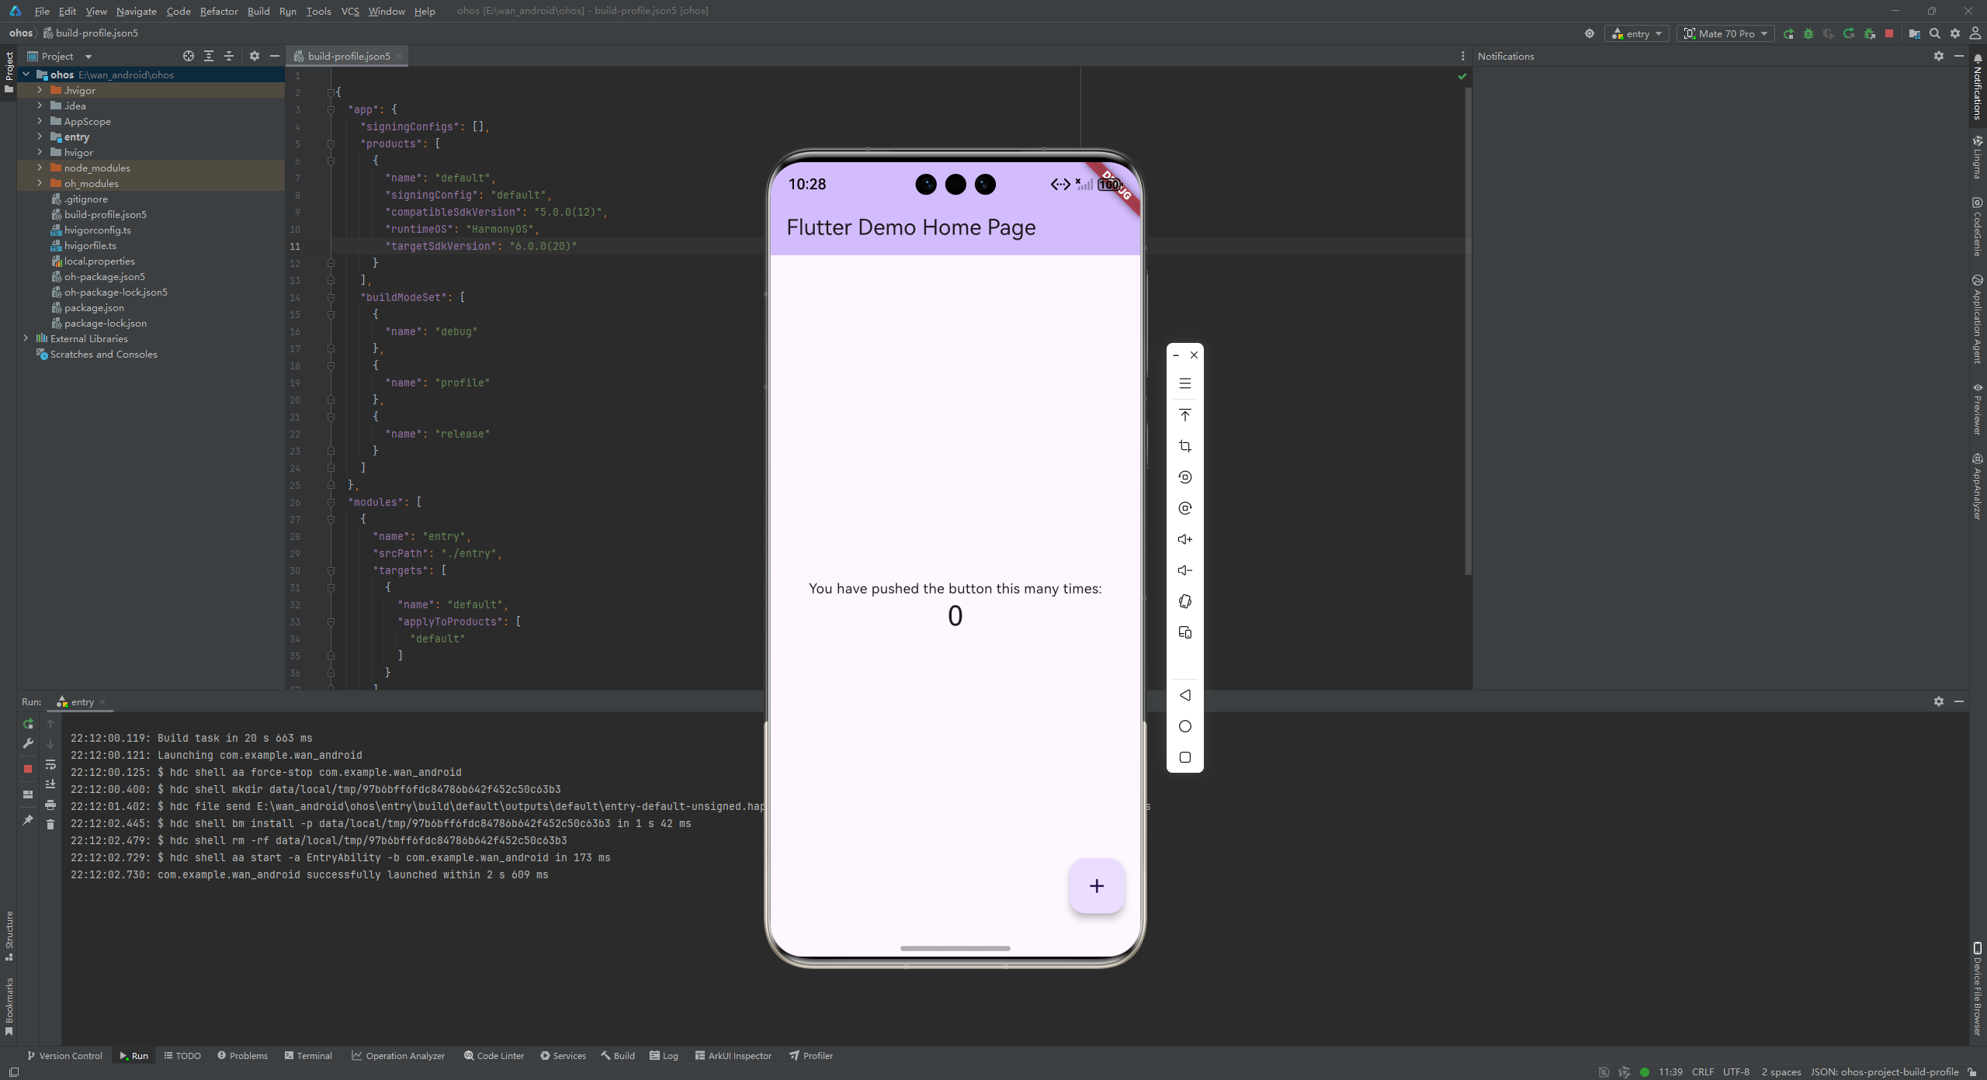This screenshot has height=1080, width=1987.
Task: Click the emulator volume up icon
Action: pos(1184,539)
